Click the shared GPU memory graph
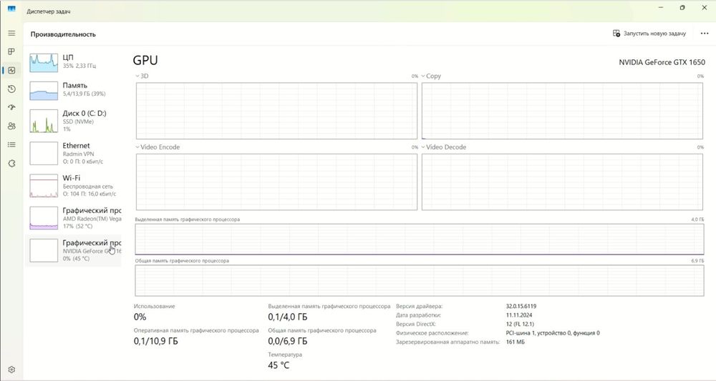Viewport: 716px width, 381px height. click(420, 280)
